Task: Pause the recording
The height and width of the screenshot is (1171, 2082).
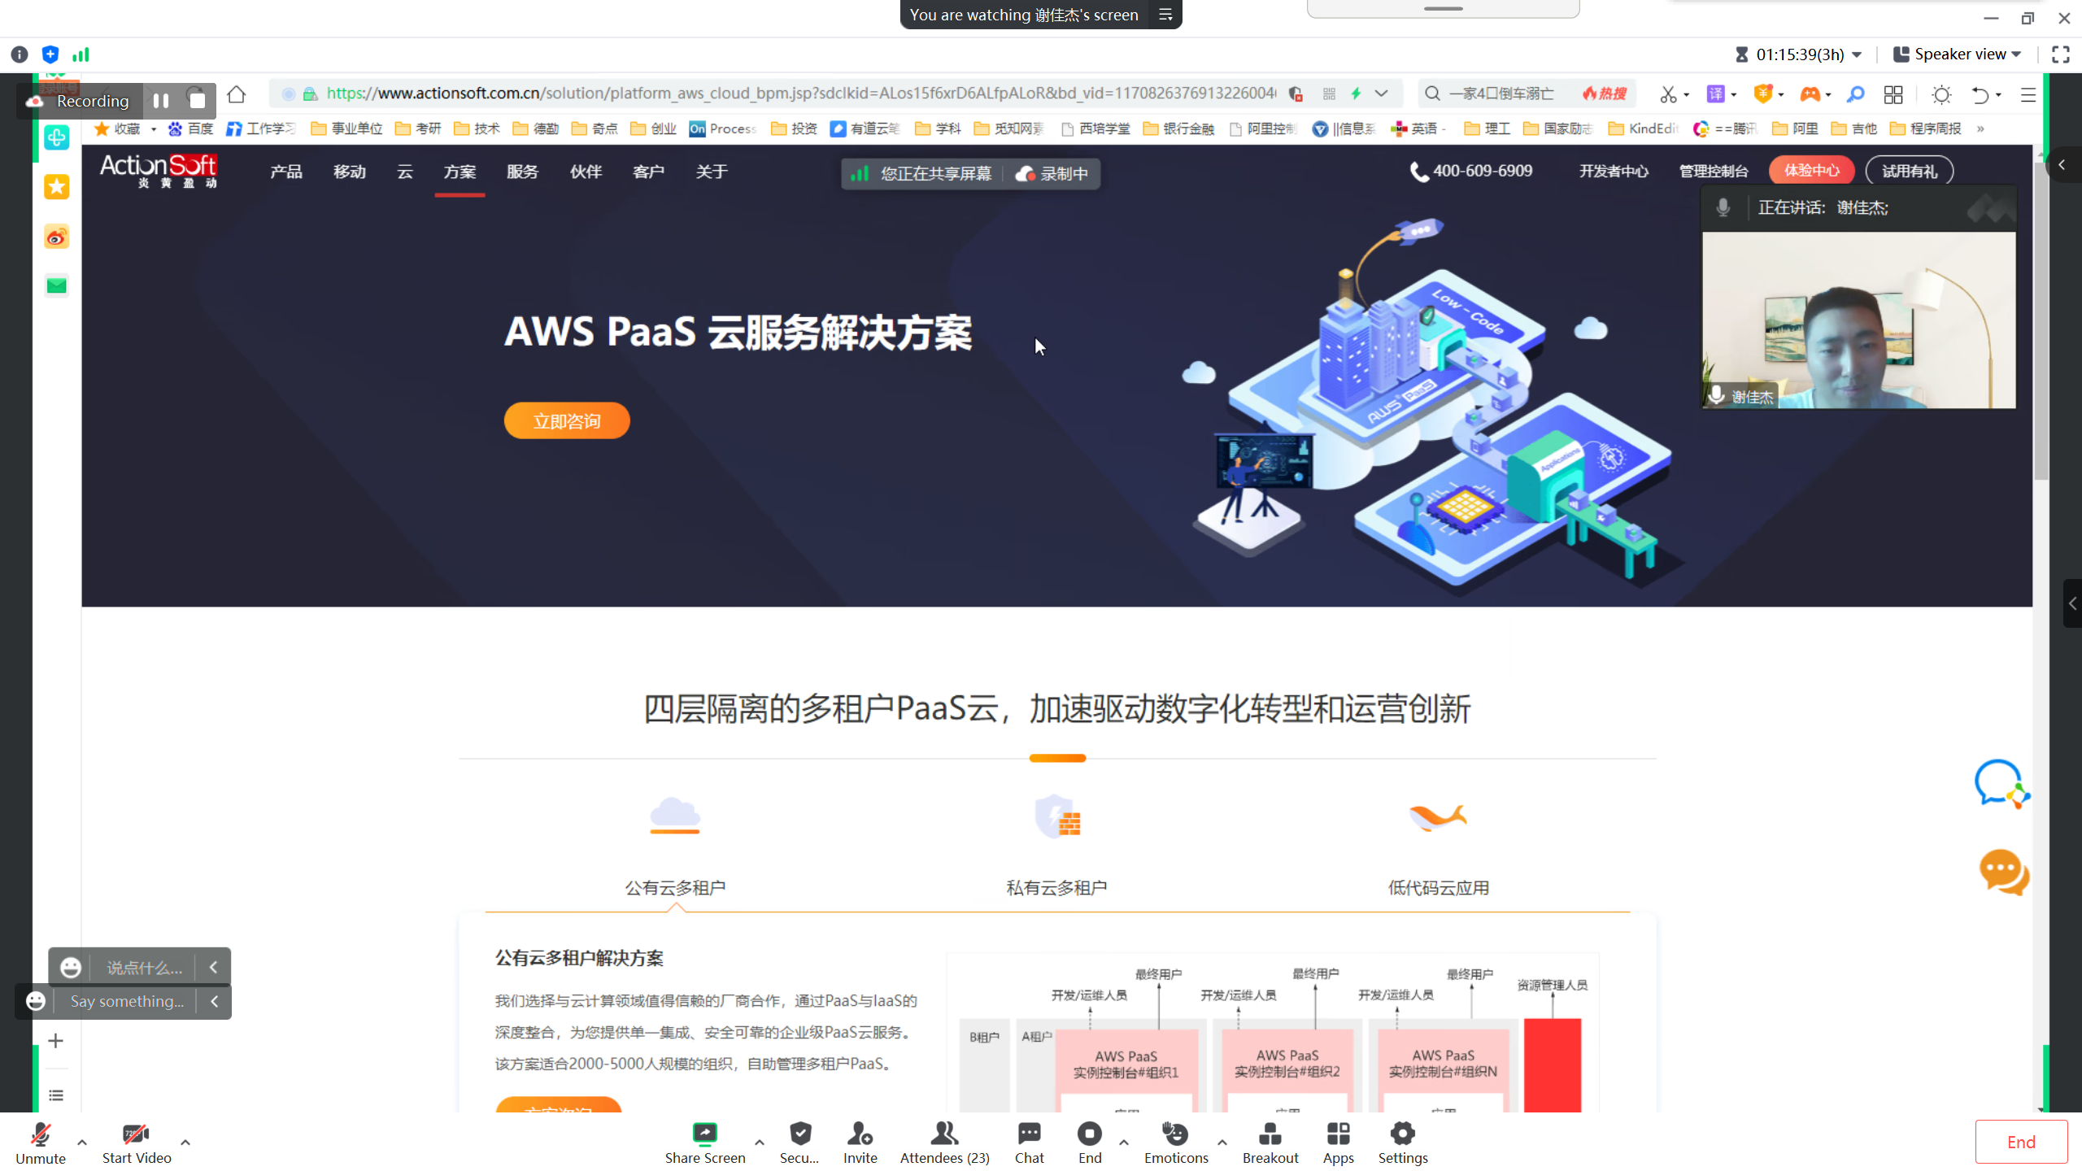Action: coord(161,101)
